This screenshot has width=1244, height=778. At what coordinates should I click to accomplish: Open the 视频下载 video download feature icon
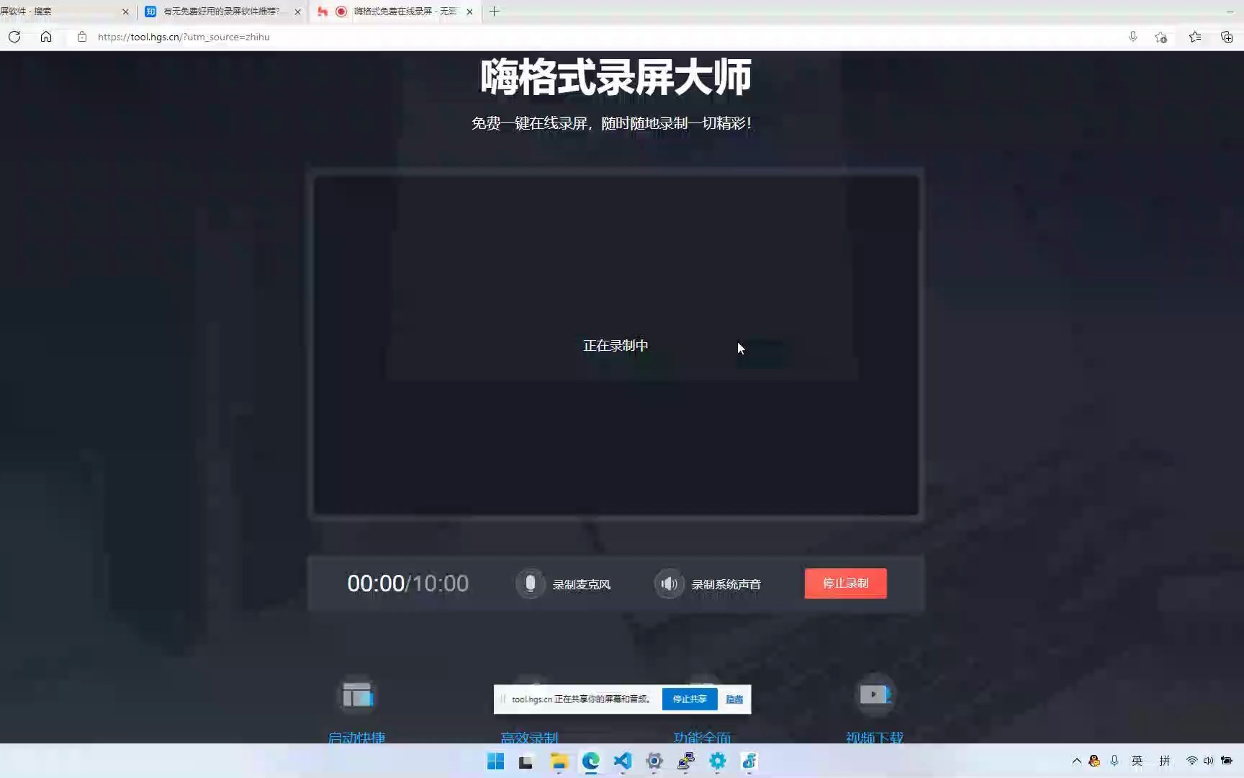click(874, 694)
